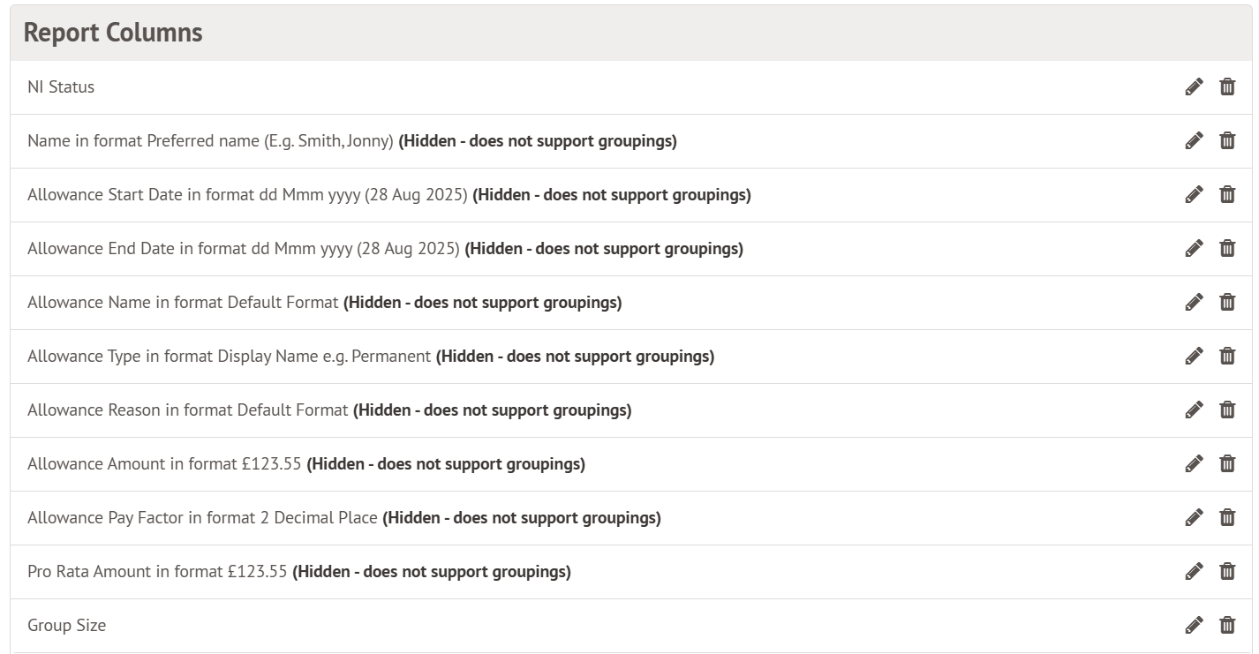Edit the NI Status column
Screen dimensions: 1259x654
[1194, 86]
